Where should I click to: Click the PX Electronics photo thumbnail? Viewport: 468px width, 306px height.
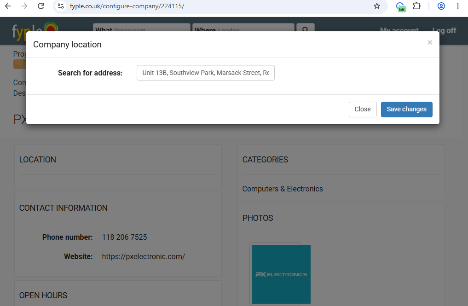281,274
